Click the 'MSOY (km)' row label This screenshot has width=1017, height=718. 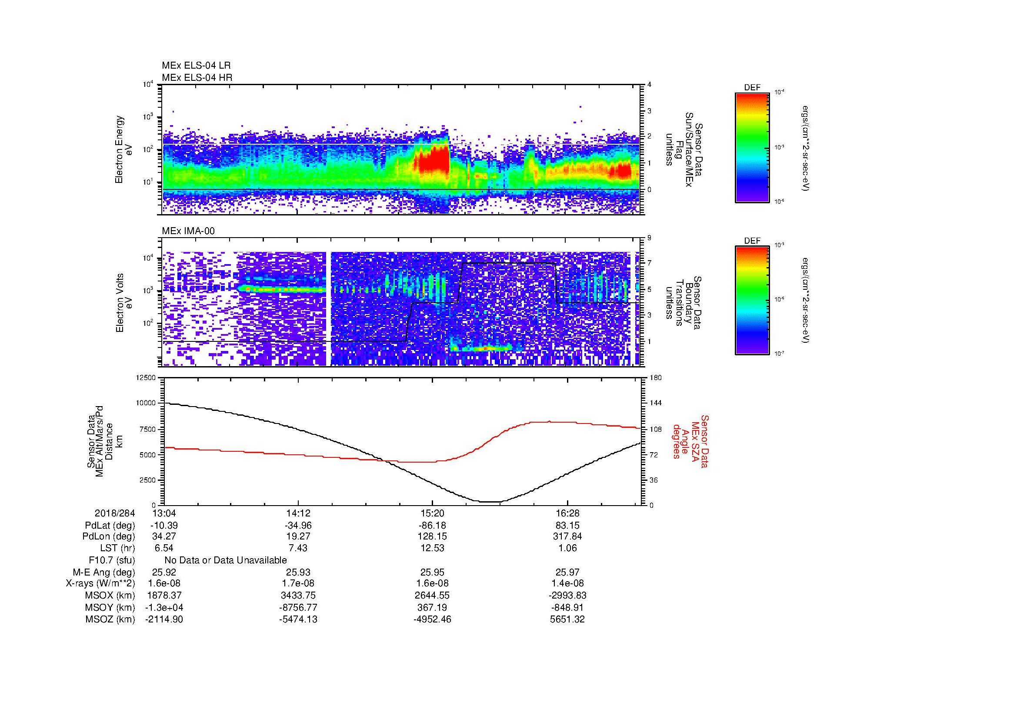[110, 608]
